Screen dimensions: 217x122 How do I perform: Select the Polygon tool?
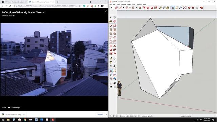(115, 34)
